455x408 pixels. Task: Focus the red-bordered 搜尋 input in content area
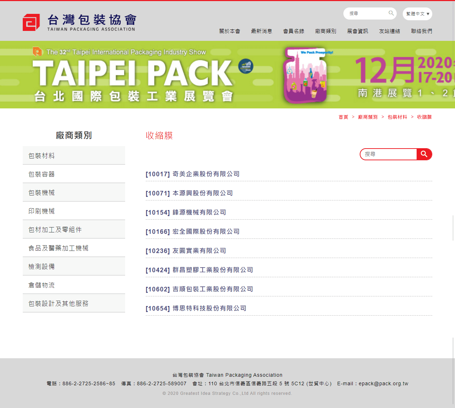pos(388,154)
